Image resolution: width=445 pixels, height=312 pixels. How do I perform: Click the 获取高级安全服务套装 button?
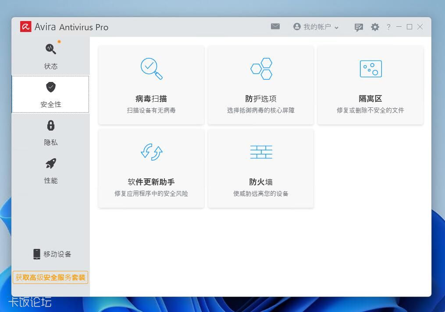point(50,277)
